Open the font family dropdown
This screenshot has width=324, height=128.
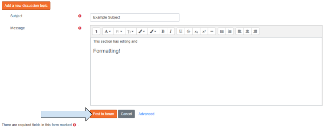click(x=119, y=31)
